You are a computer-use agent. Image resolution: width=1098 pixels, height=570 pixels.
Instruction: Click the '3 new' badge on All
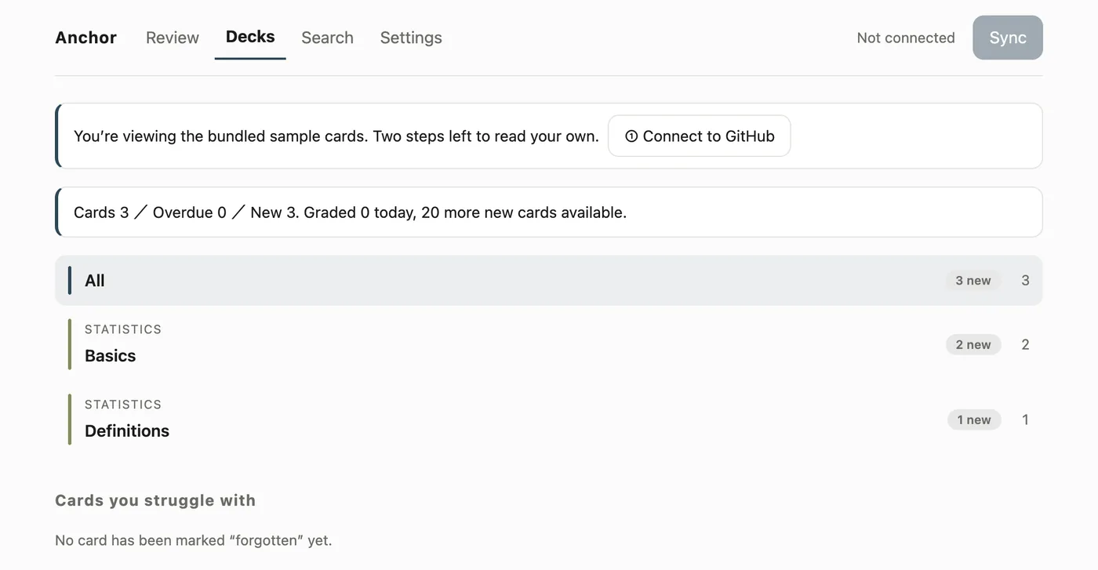tap(973, 281)
